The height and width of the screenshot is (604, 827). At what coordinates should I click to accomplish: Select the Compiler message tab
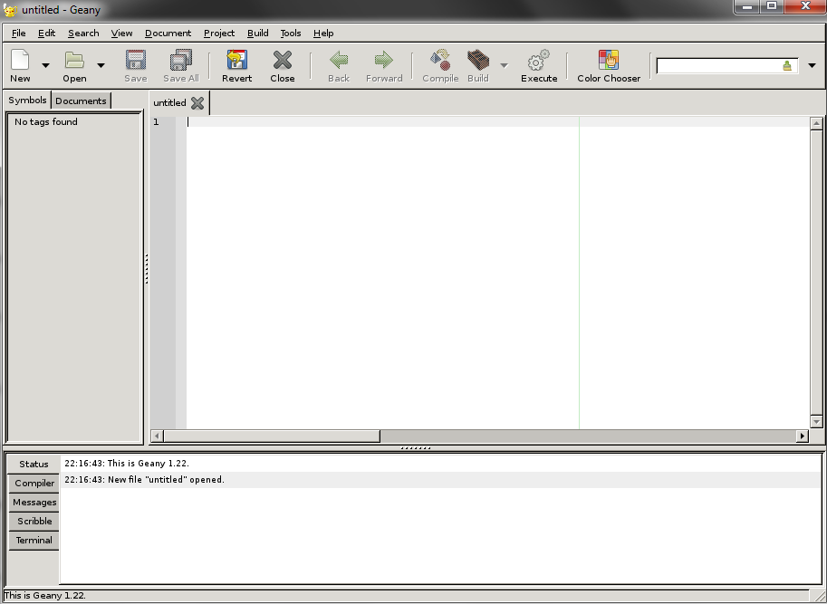pyautogui.click(x=33, y=483)
